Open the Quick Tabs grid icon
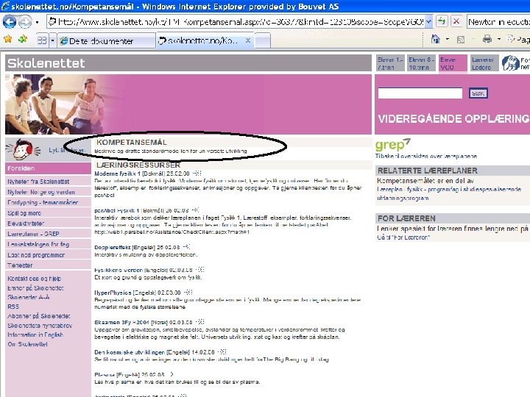Screen dimensions: 530x397 point(42,41)
